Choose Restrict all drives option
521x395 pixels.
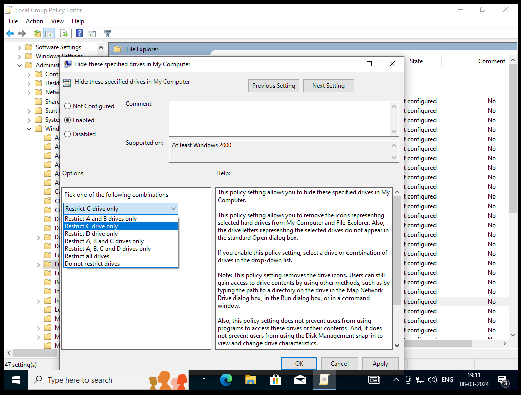point(121,256)
